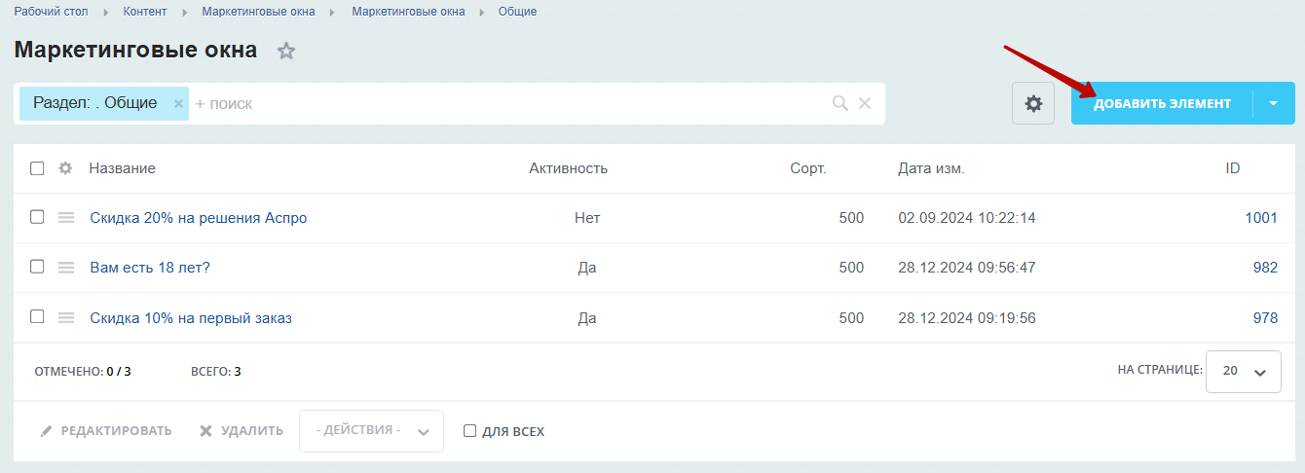Go to 'Контент' in the breadcrumb
Viewport: 1305px width, 473px height.
[145, 12]
